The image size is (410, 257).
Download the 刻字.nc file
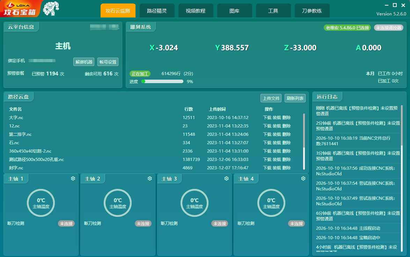click(267, 168)
